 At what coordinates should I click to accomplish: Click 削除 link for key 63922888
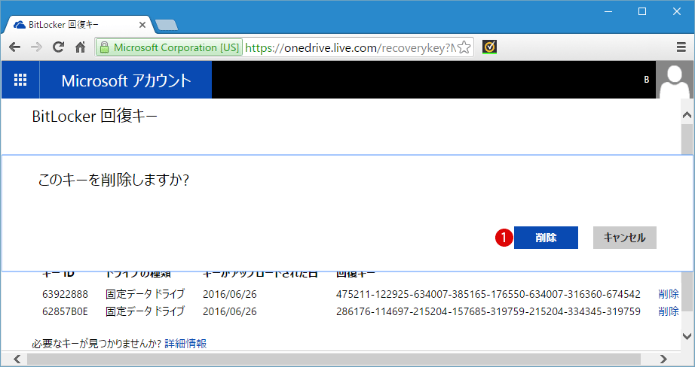(669, 294)
